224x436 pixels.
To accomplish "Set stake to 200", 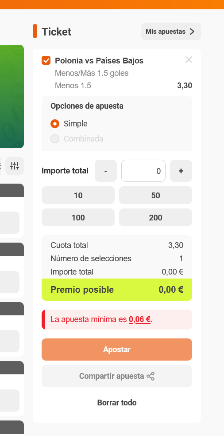I will pos(155,217).
